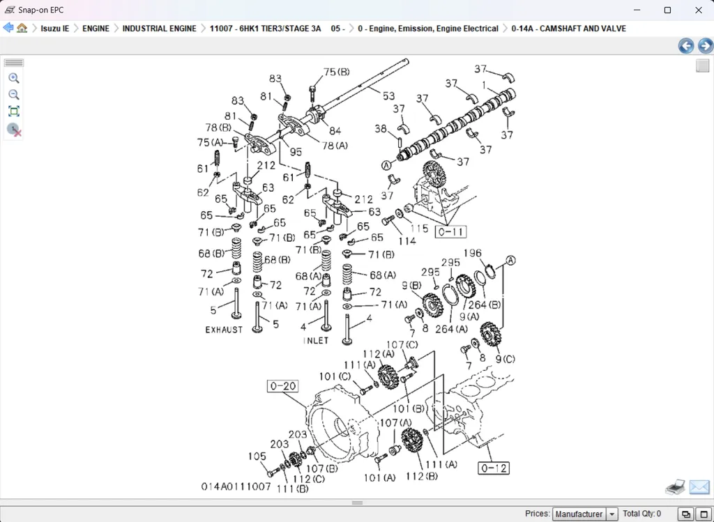
Task: Print the camshaft diagram
Action: click(x=675, y=487)
